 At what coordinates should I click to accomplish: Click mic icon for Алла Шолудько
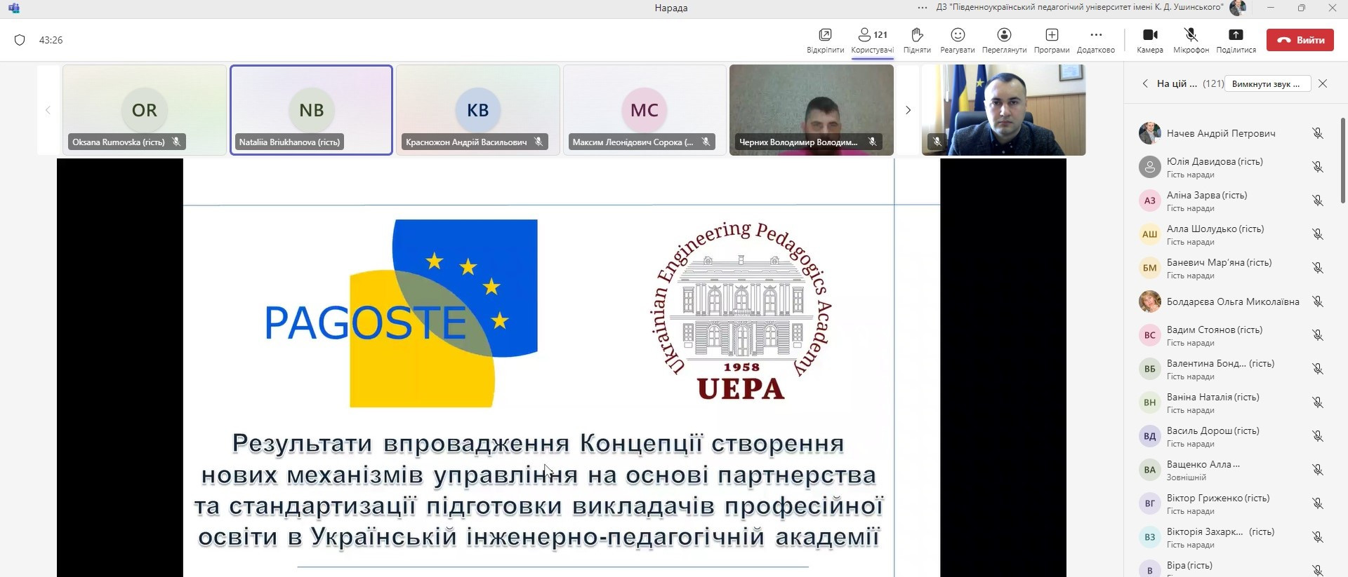[1318, 234]
